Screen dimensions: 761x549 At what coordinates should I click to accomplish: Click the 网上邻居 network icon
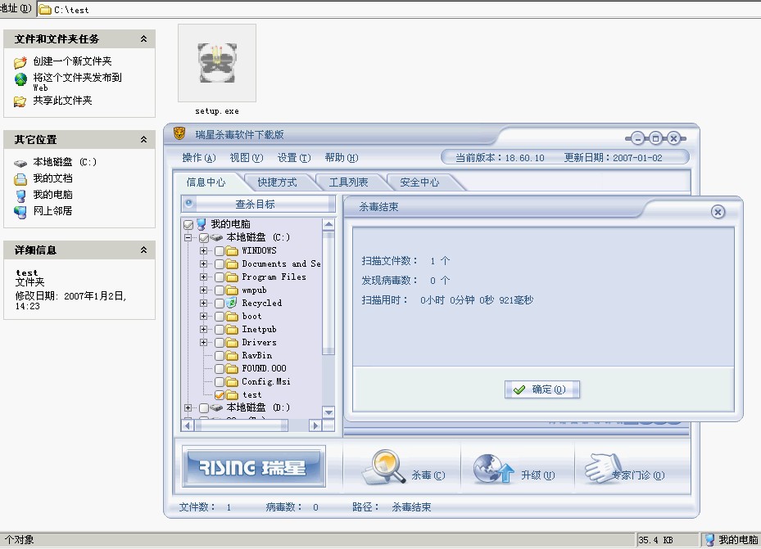pyautogui.click(x=20, y=212)
